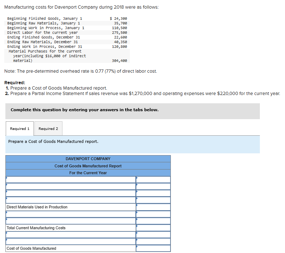Click the 110,500 value
Screen dimensions: 285x253
(x=120, y=28)
